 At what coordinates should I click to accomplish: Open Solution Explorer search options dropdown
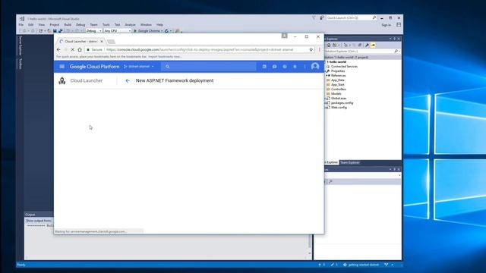point(399,51)
